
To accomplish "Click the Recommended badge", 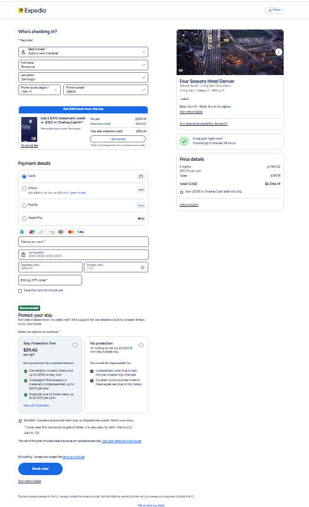I will tap(29, 308).
